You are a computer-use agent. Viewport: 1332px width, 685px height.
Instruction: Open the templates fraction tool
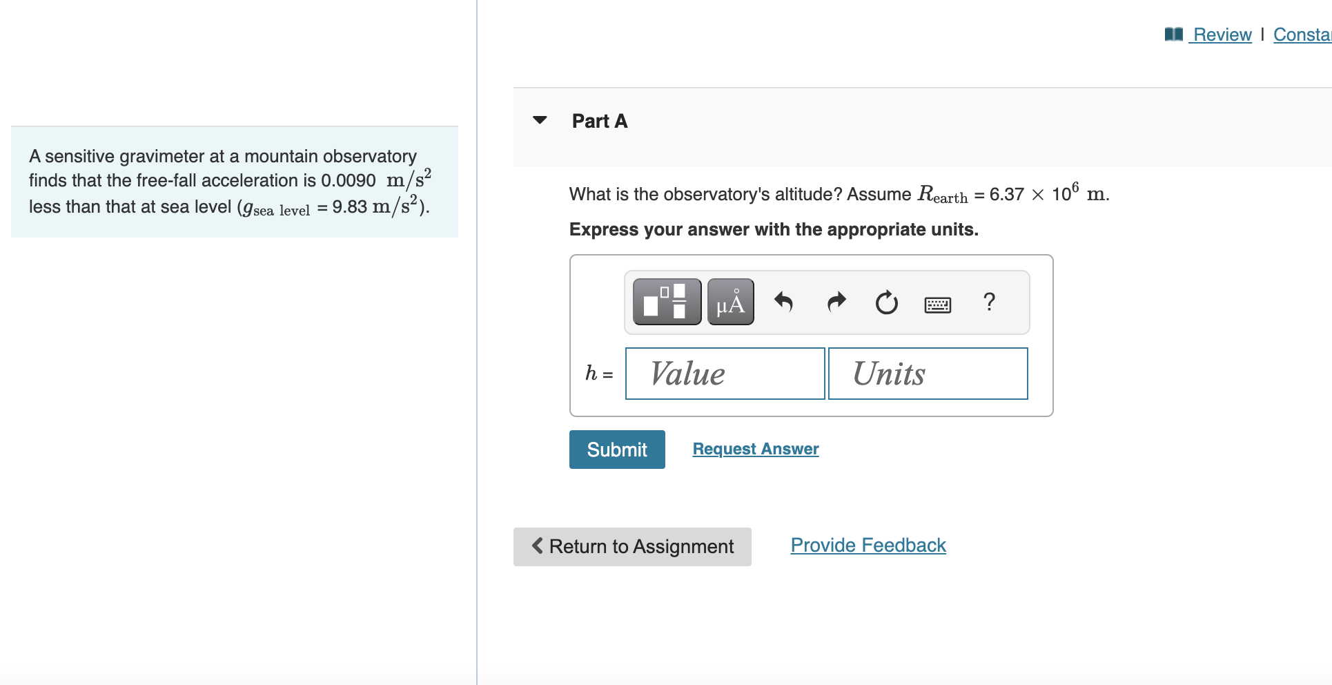(667, 302)
